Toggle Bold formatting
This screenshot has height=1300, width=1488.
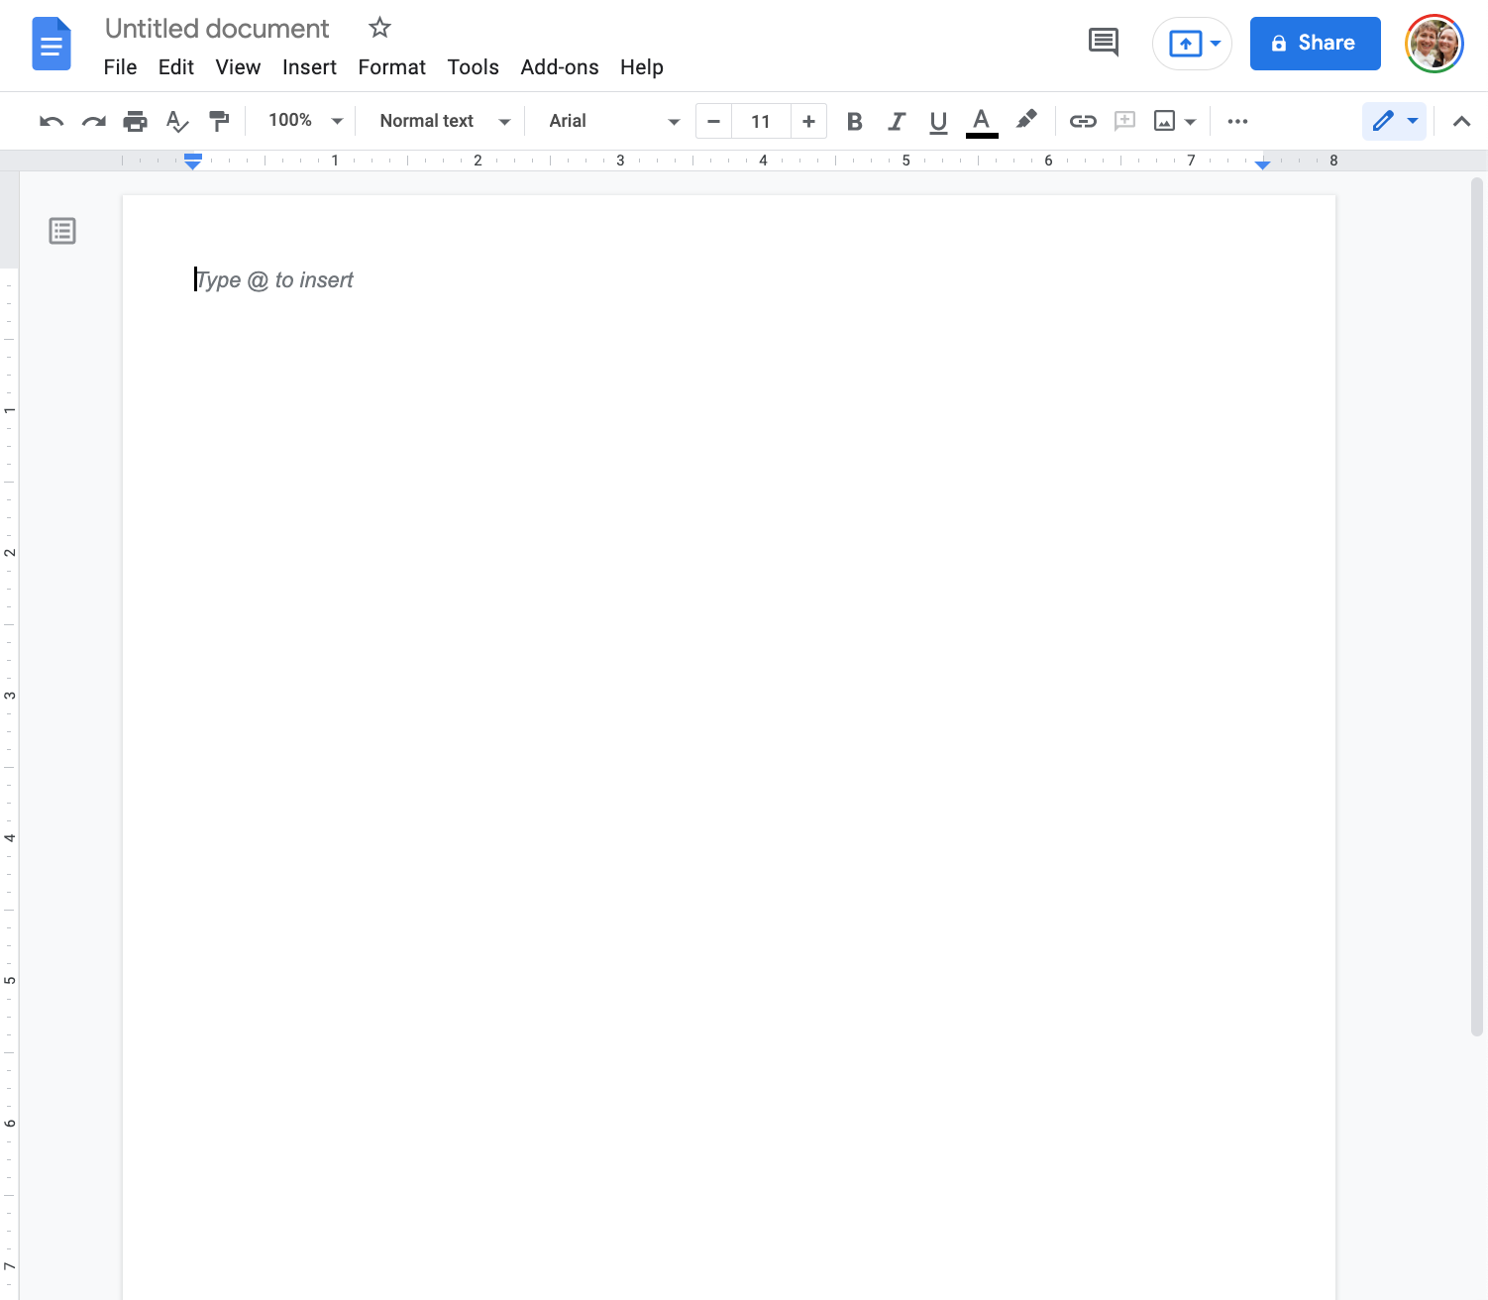pyautogui.click(x=855, y=121)
